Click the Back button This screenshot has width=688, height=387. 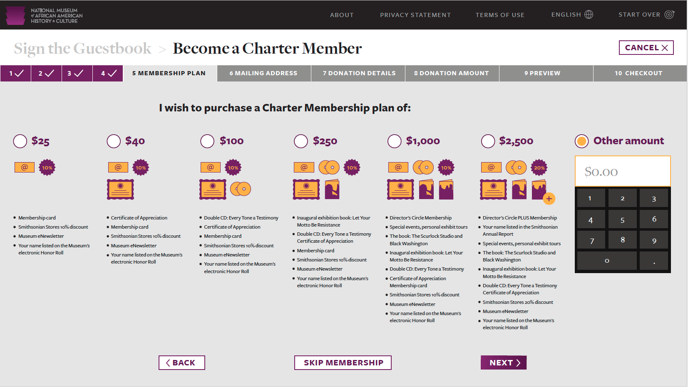click(182, 363)
